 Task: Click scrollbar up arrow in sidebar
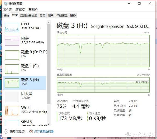click(49, 23)
